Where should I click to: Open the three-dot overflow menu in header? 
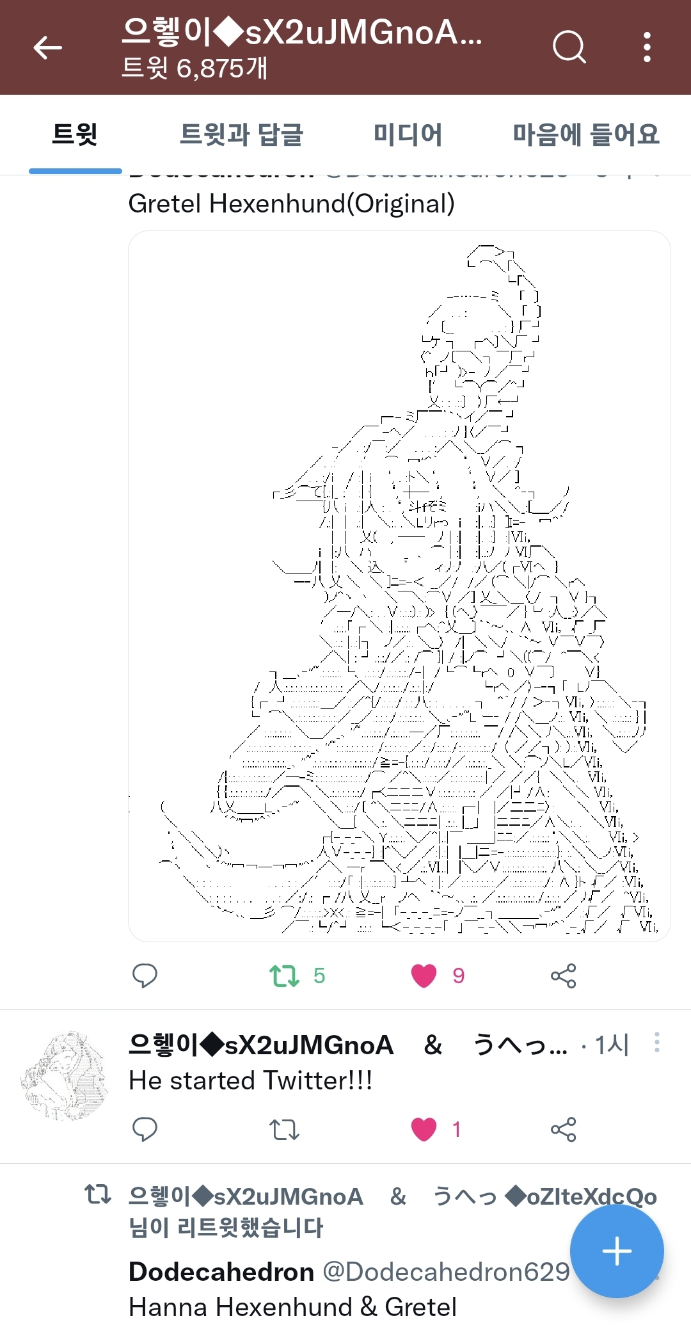point(647,47)
